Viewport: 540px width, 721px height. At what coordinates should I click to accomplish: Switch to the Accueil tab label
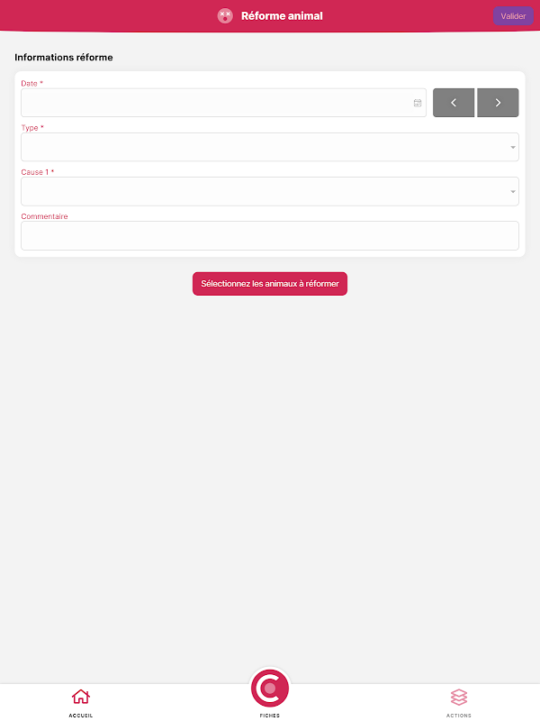[81, 716]
